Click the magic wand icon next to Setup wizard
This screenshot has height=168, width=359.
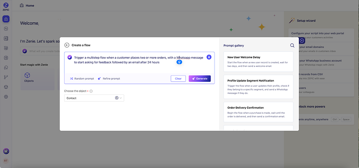(292, 21)
